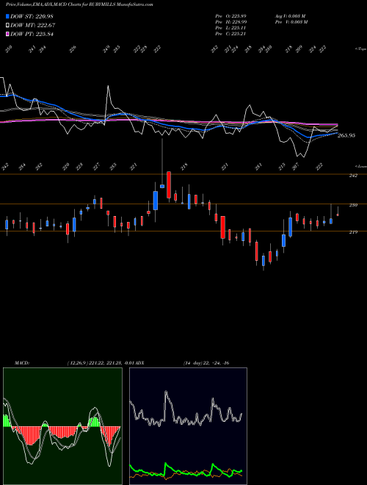Click the 'Avg V: 0.003 M' volume text
The image size is (367, 485).
290,15
